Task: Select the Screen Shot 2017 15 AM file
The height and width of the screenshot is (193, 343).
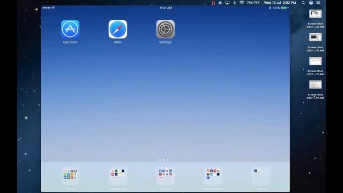Action: pos(315,66)
